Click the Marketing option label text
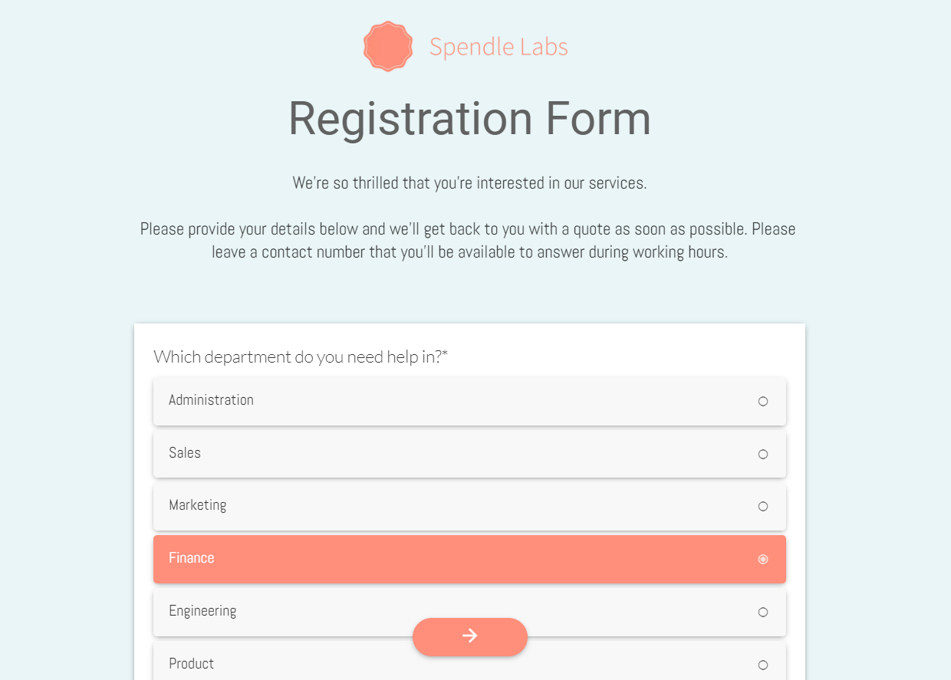Viewport: 951px width, 680px height. (198, 505)
